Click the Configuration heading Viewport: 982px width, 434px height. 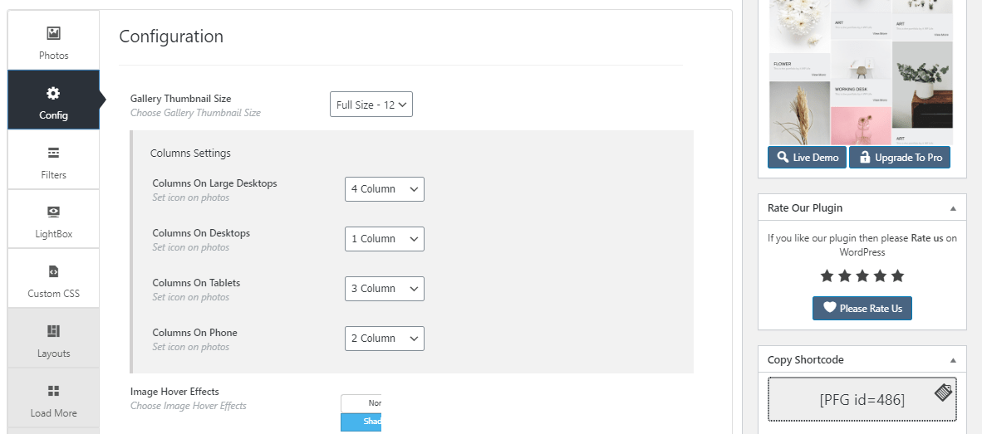(x=171, y=37)
